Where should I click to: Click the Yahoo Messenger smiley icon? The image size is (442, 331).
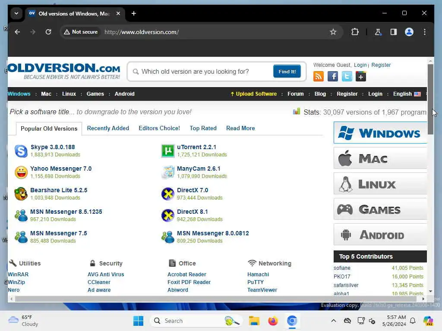pos(21,172)
